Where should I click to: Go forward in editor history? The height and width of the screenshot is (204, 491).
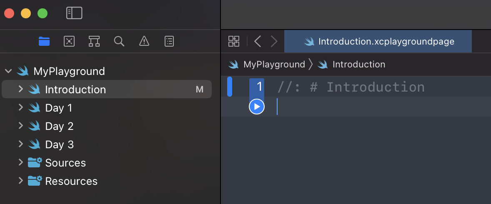tap(274, 41)
